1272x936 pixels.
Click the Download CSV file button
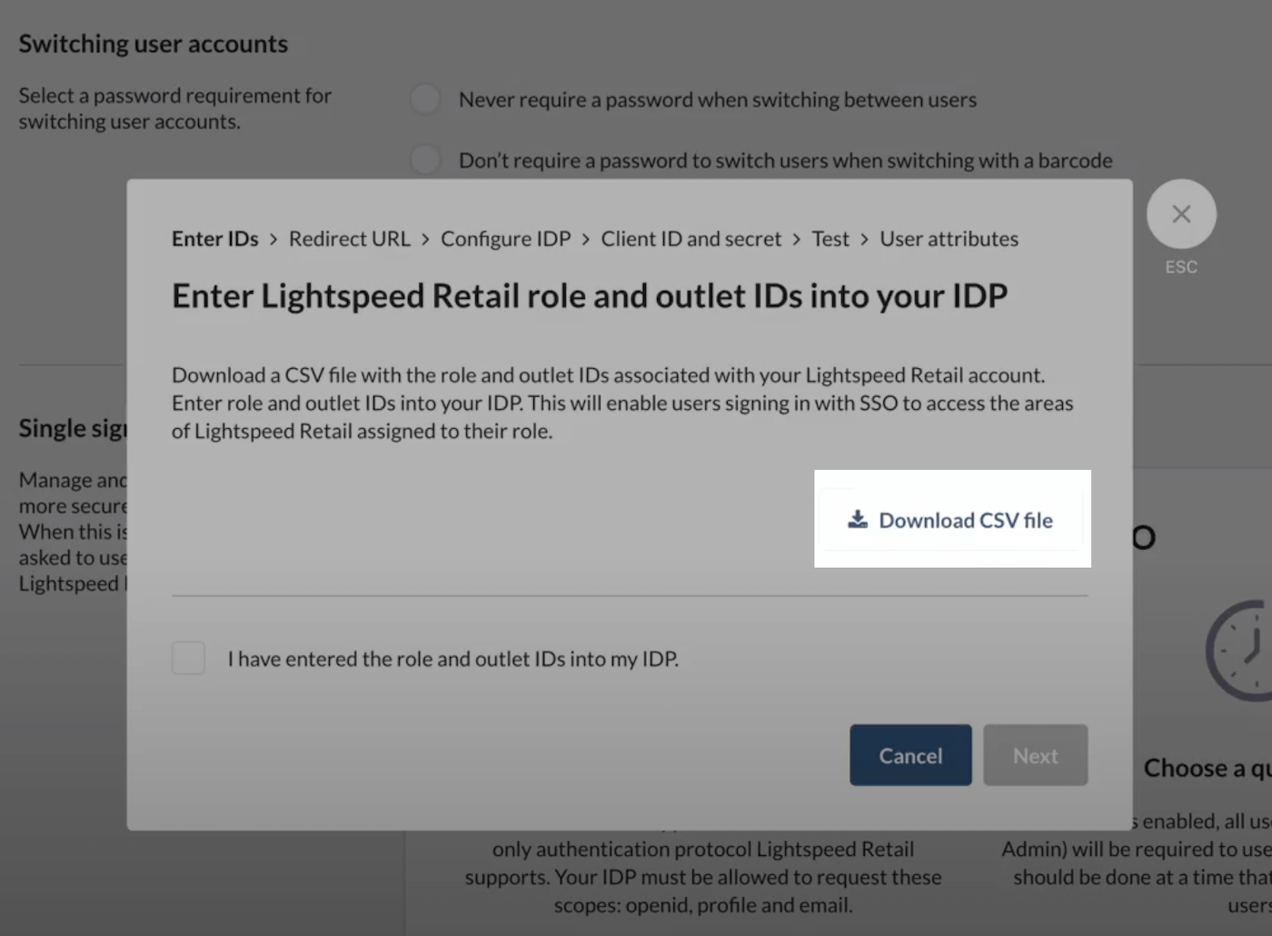coord(952,519)
